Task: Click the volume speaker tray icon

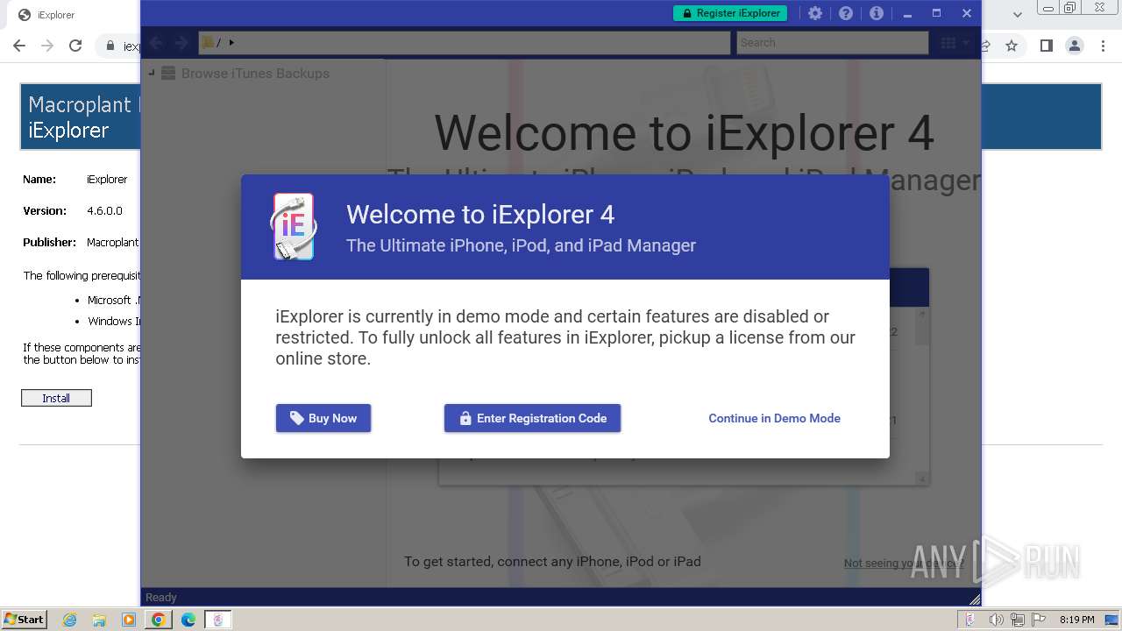Action: point(997,620)
